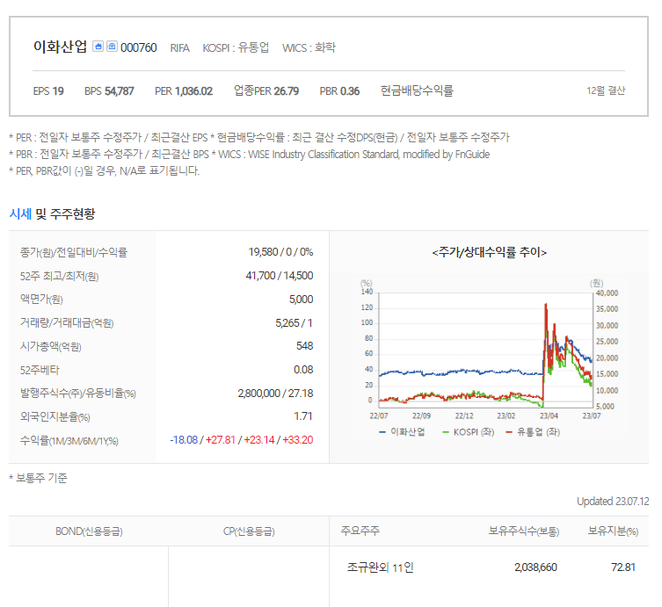Click the 종가(원)/전일대비/수익률 row label
The width and height of the screenshot is (662, 607).
point(74,252)
